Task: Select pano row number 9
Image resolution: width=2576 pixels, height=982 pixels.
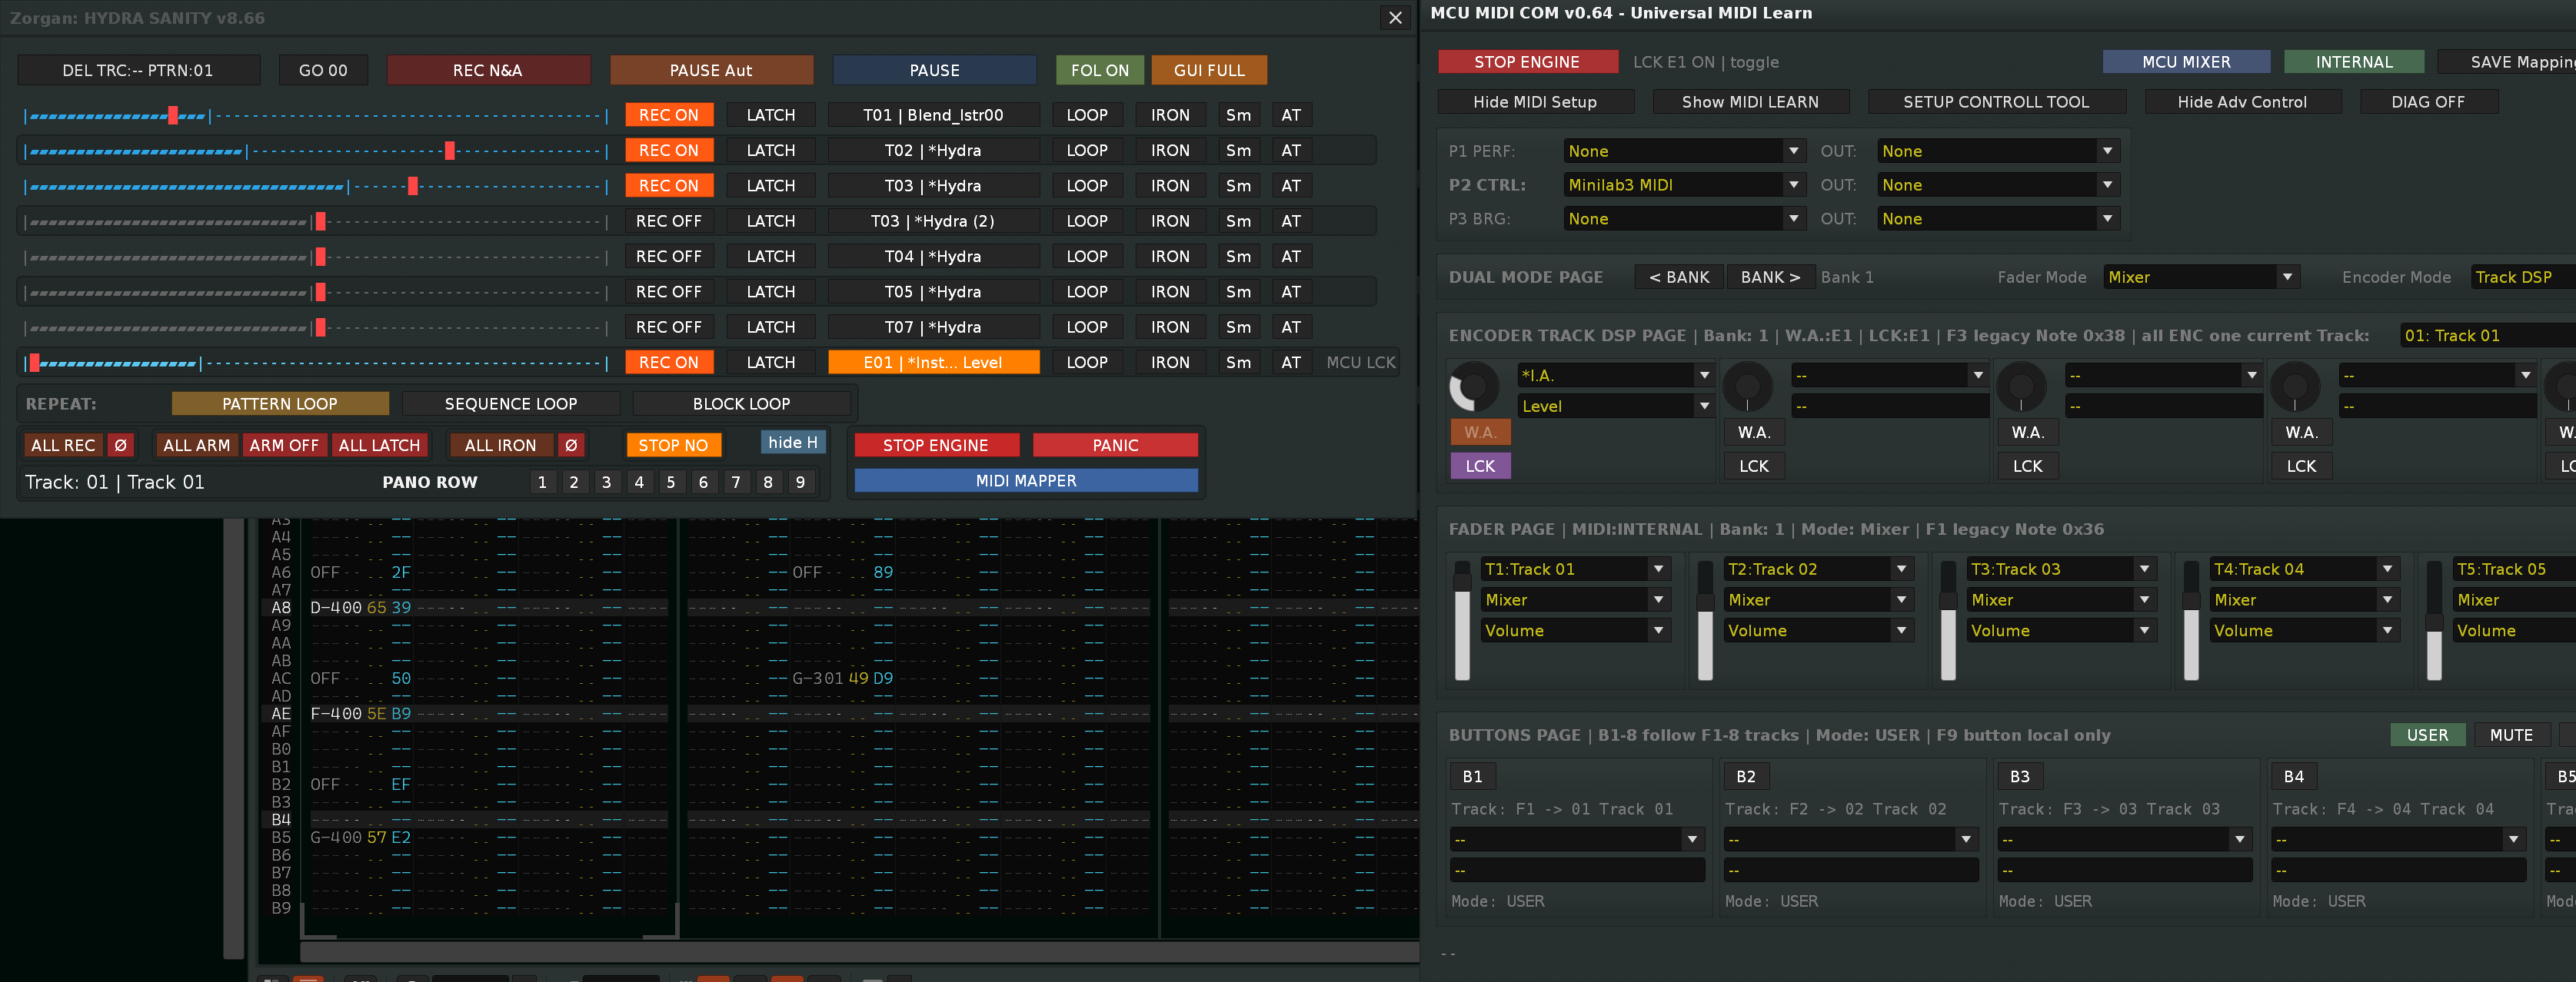Action: [800, 483]
